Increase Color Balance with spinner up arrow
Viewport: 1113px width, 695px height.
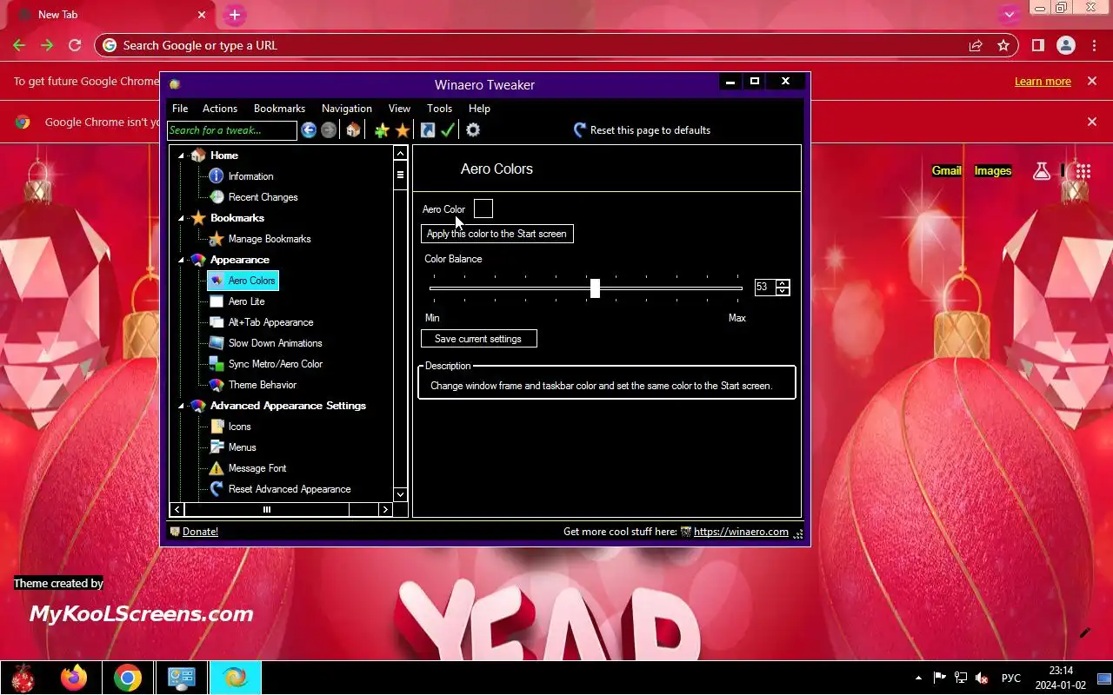(x=783, y=282)
